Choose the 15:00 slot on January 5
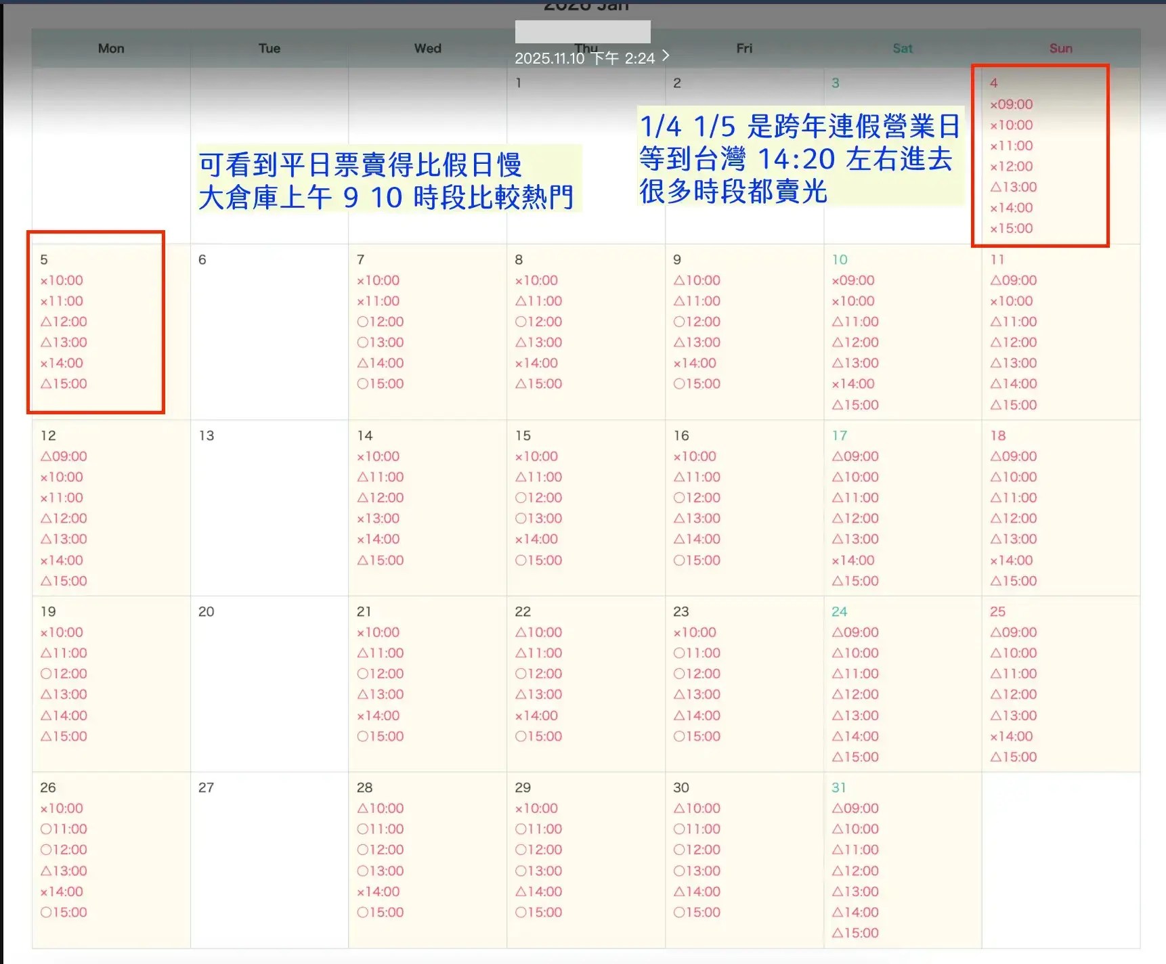The height and width of the screenshot is (964, 1166). point(64,384)
